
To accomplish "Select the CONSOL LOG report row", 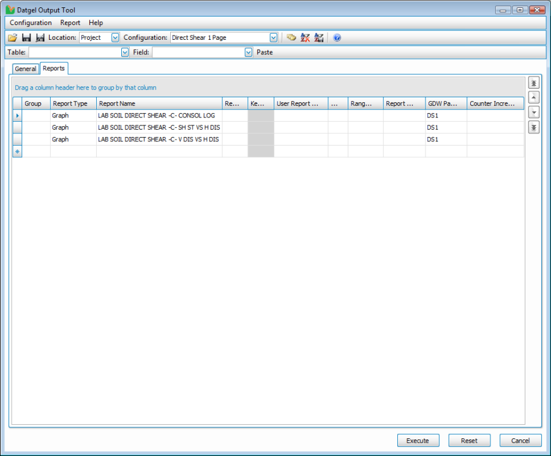I will (156, 116).
